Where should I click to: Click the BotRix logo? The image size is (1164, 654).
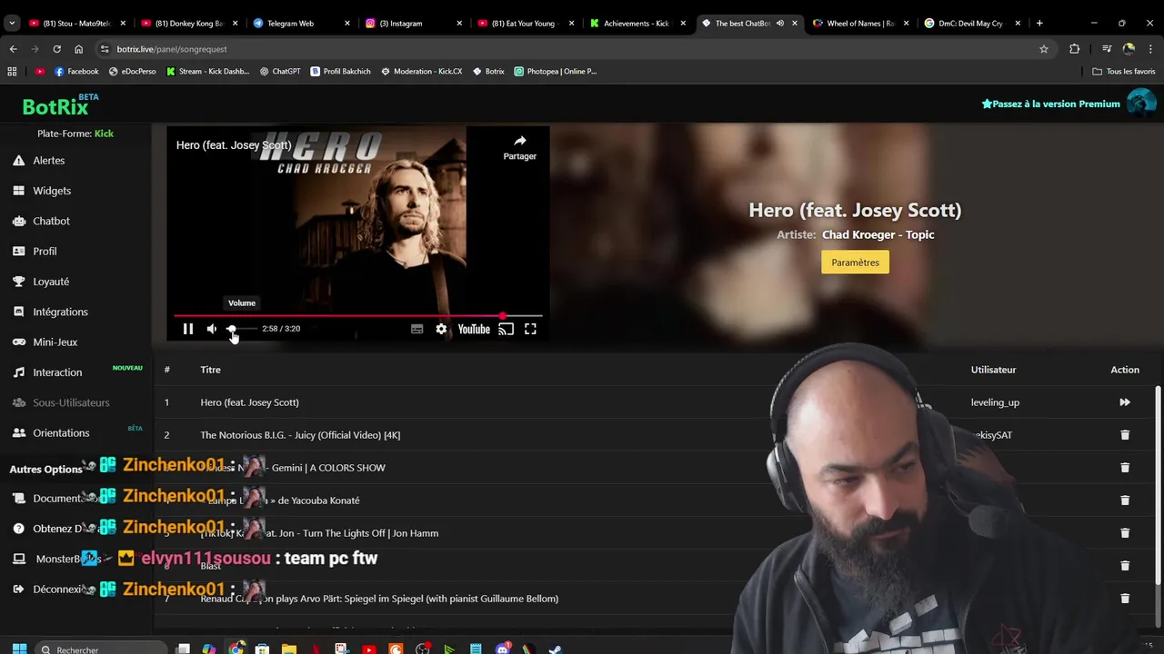pos(55,107)
